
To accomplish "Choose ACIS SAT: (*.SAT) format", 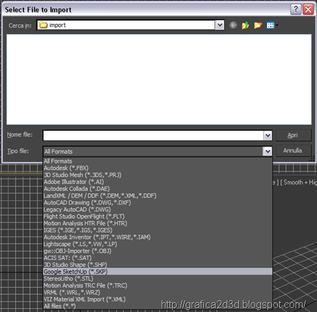I will [x=157, y=258].
